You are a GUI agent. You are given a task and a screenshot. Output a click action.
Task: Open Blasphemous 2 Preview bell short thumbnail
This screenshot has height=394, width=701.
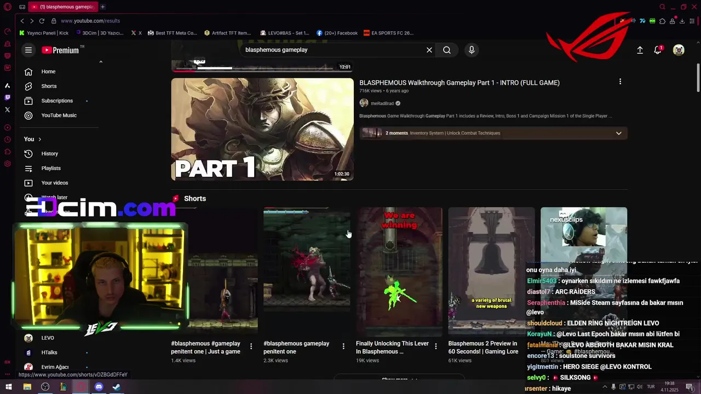(x=491, y=271)
